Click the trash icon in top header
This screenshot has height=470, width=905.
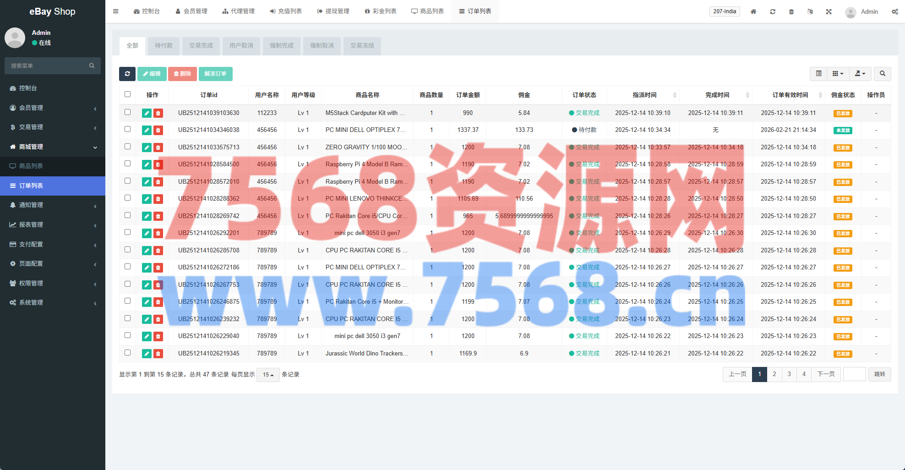(x=791, y=11)
